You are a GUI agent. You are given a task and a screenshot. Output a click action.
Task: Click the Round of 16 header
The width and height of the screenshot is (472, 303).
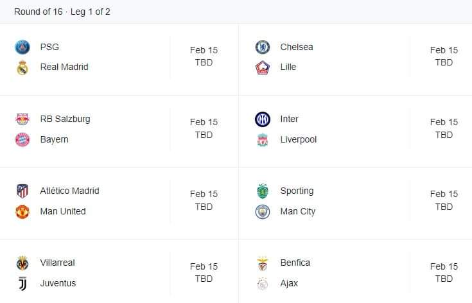[x=62, y=12]
